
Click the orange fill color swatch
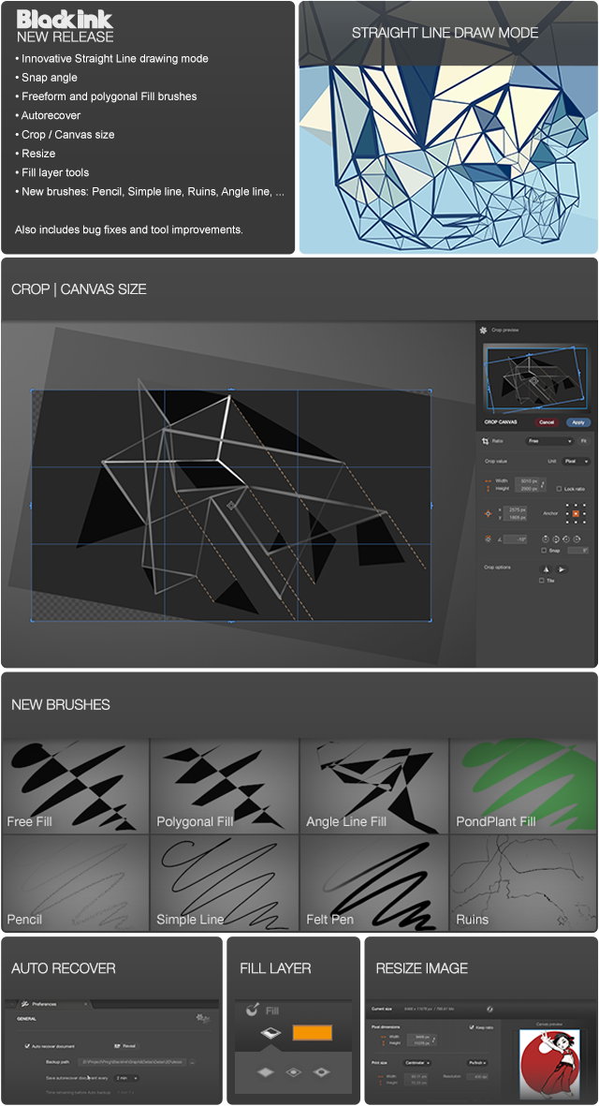pos(313,1033)
